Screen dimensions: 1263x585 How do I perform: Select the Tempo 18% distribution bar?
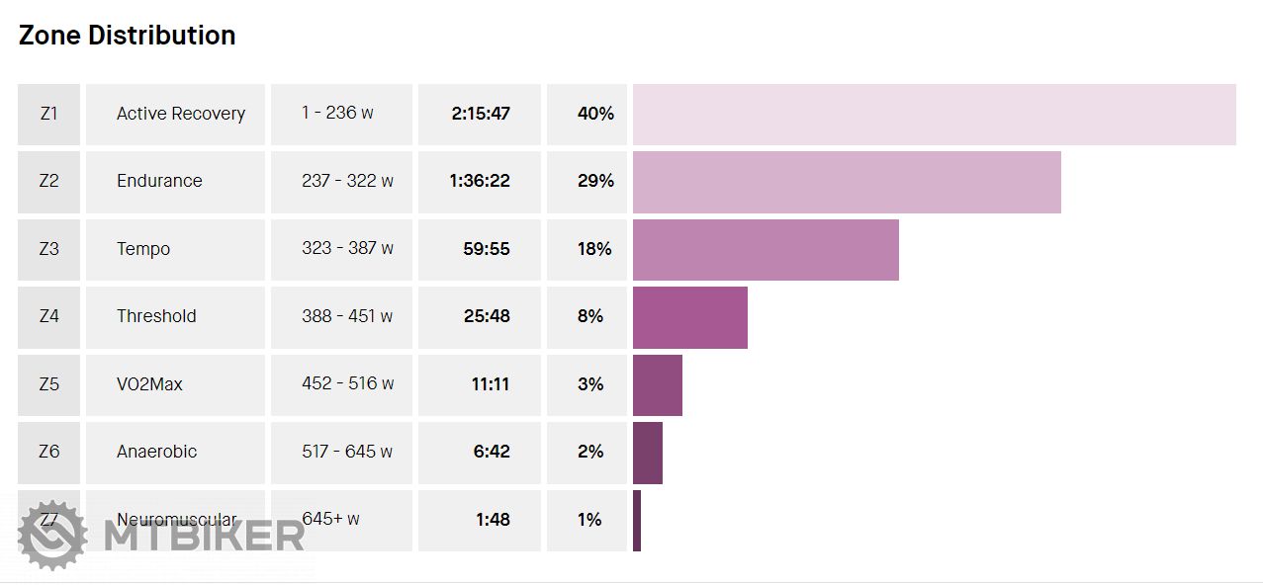(766, 250)
